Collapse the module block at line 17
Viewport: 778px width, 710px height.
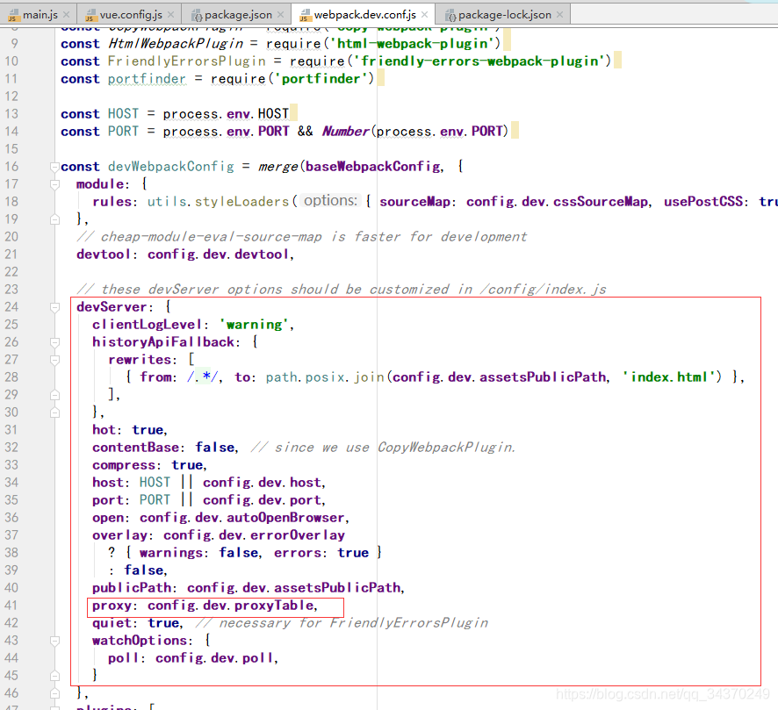(x=54, y=184)
